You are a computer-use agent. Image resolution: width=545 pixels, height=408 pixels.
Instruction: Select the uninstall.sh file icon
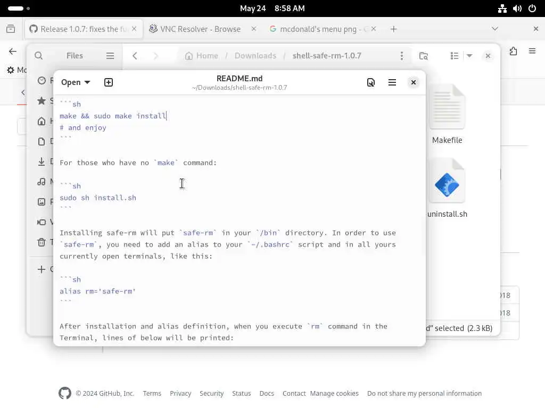tap(447, 181)
